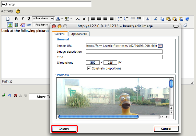The width and height of the screenshot is (196, 136).
Task: Open the highlight color dropdown arrow
Action: [x=71, y=19]
